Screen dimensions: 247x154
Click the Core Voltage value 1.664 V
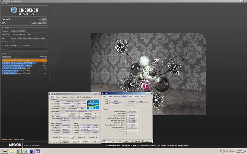82,108
